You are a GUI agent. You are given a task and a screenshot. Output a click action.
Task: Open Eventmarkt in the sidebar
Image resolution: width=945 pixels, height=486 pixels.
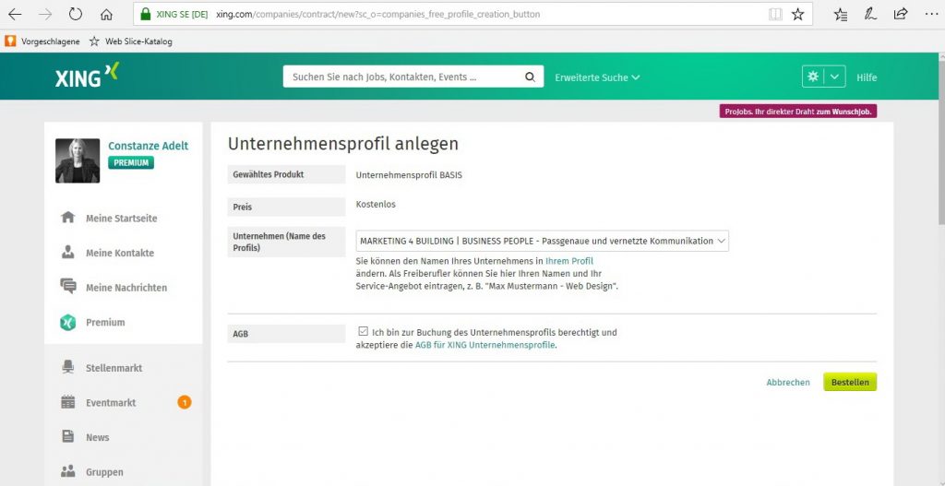point(111,403)
